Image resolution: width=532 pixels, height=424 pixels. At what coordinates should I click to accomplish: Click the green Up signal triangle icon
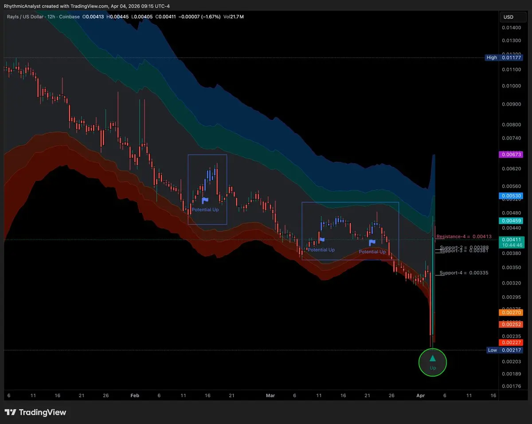click(433, 358)
